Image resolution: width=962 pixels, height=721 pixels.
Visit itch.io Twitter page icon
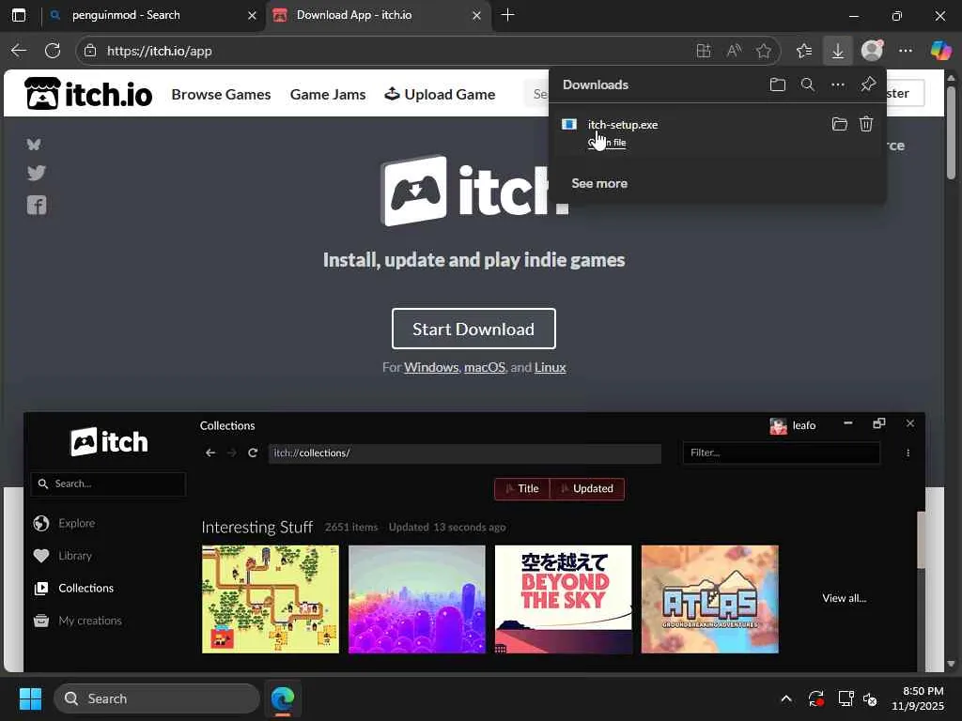tap(37, 173)
